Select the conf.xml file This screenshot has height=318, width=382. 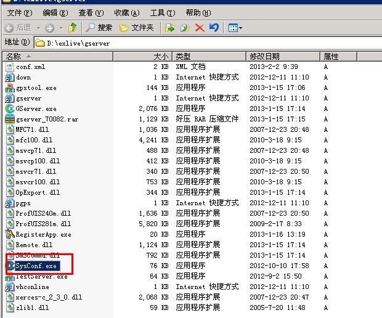coord(30,67)
